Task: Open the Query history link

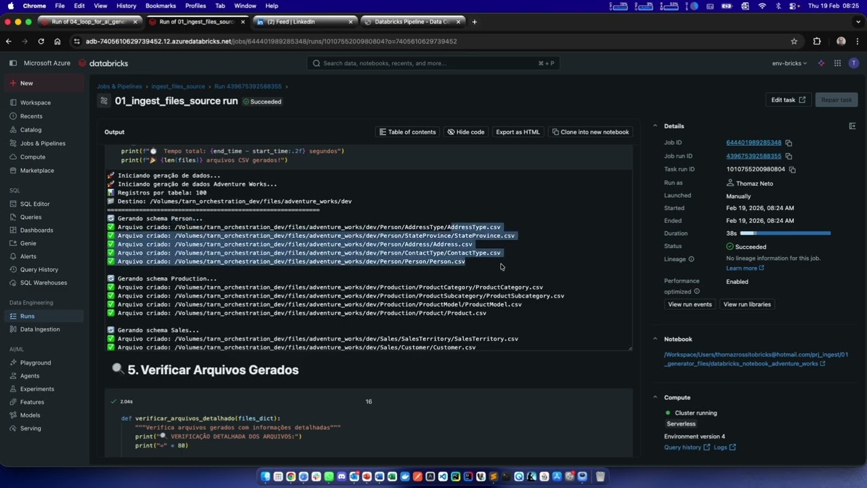Action: point(687,447)
